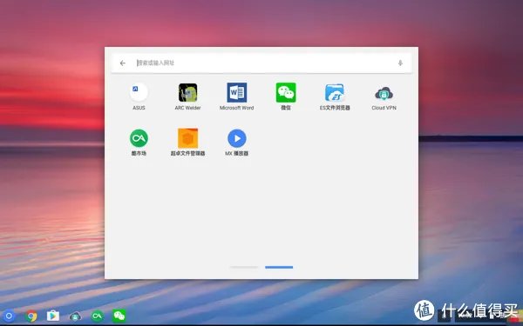Open Cloud VPN pinned on the shelf
Screen dimensions: 523x326
coord(75,316)
